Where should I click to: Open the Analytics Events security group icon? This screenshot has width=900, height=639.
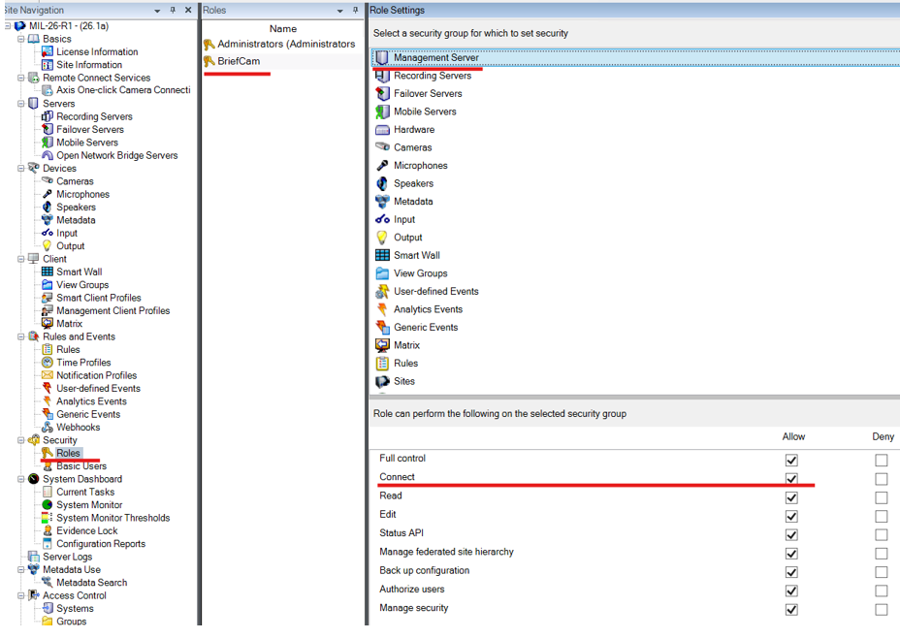point(382,309)
